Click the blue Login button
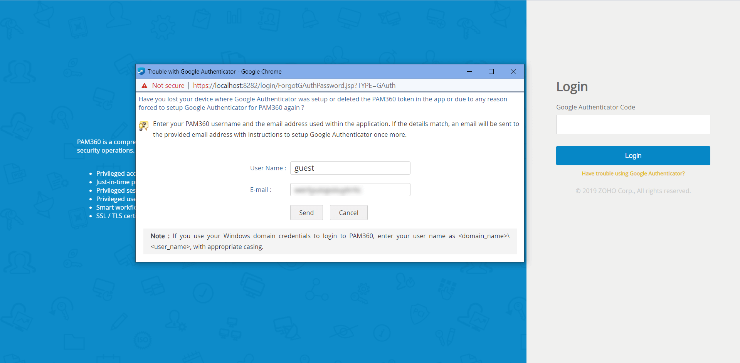 633,156
